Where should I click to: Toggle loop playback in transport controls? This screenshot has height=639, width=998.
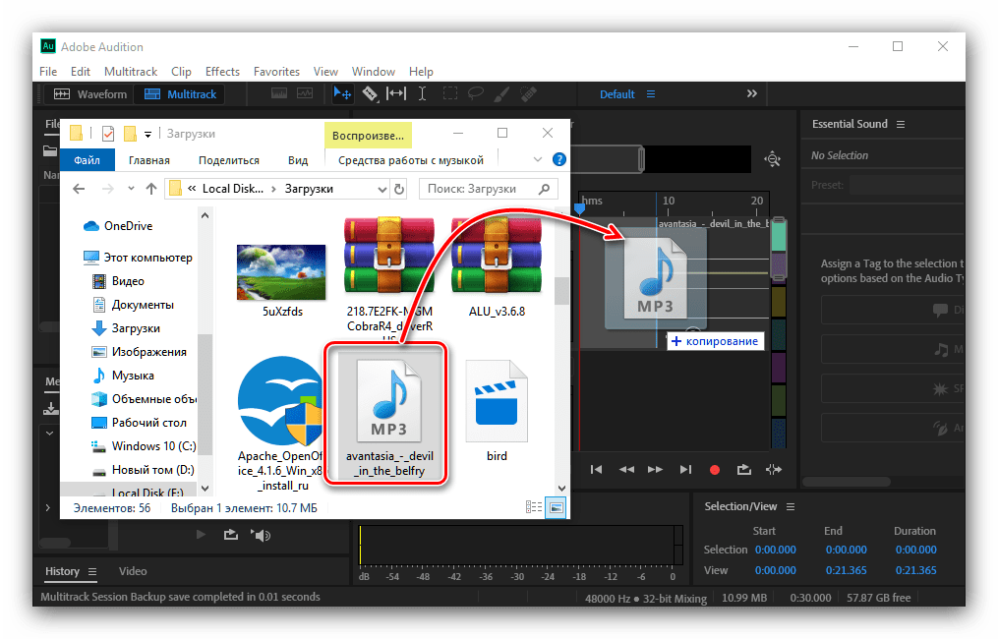(x=744, y=470)
